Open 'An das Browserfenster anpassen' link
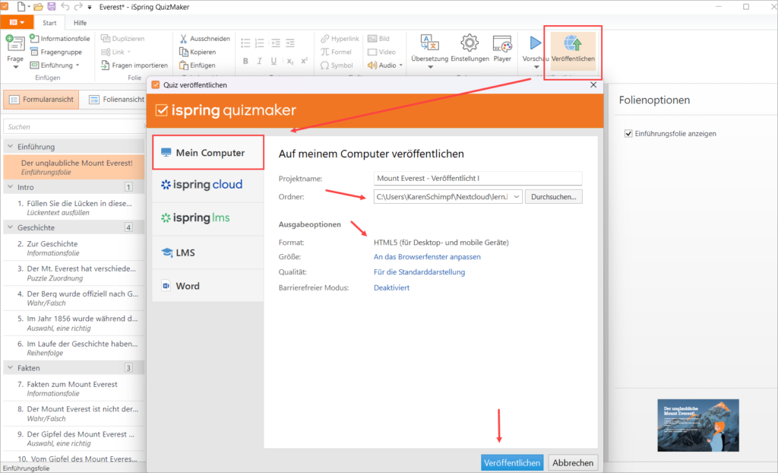This screenshot has height=473, width=778. [x=427, y=257]
